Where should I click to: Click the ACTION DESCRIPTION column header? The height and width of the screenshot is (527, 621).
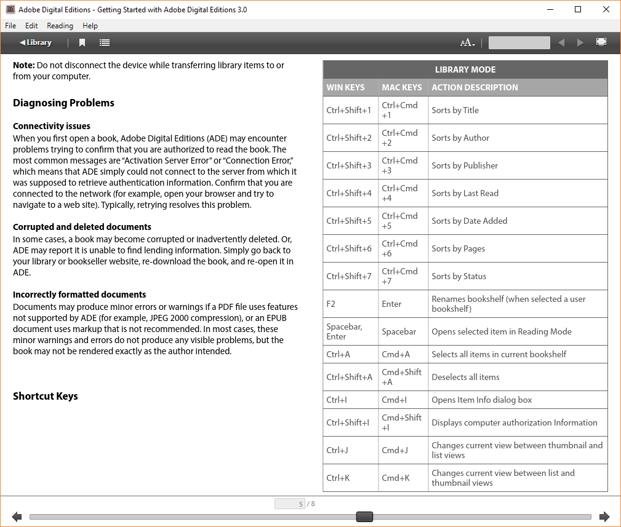518,87
